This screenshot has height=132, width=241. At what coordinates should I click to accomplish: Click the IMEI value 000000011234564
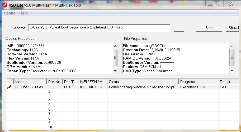click(x=30, y=46)
